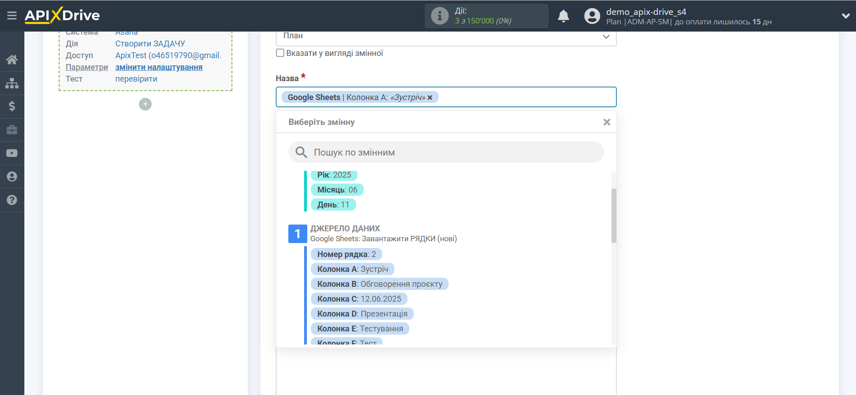Expand the account menu chevron
Viewport: 856px width, 395px height.
pyautogui.click(x=846, y=16)
